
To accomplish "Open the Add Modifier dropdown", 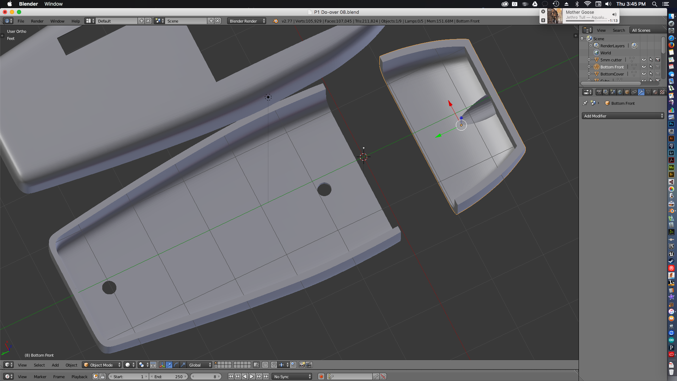I will click(x=623, y=116).
